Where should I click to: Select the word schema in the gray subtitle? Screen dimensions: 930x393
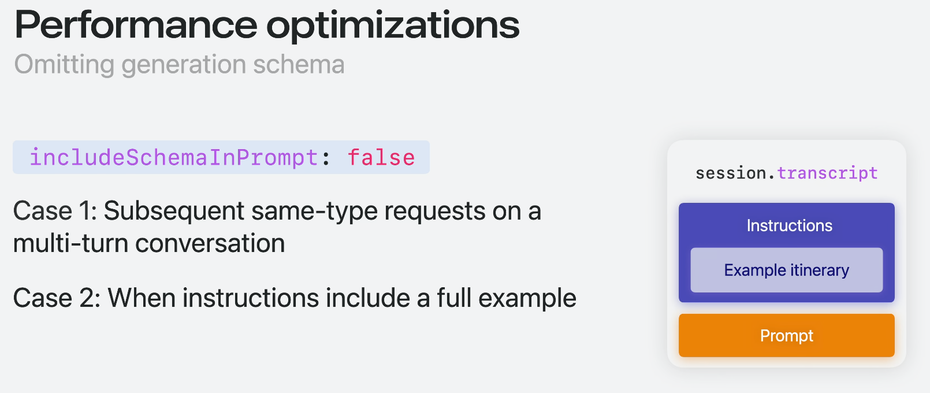click(x=299, y=65)
